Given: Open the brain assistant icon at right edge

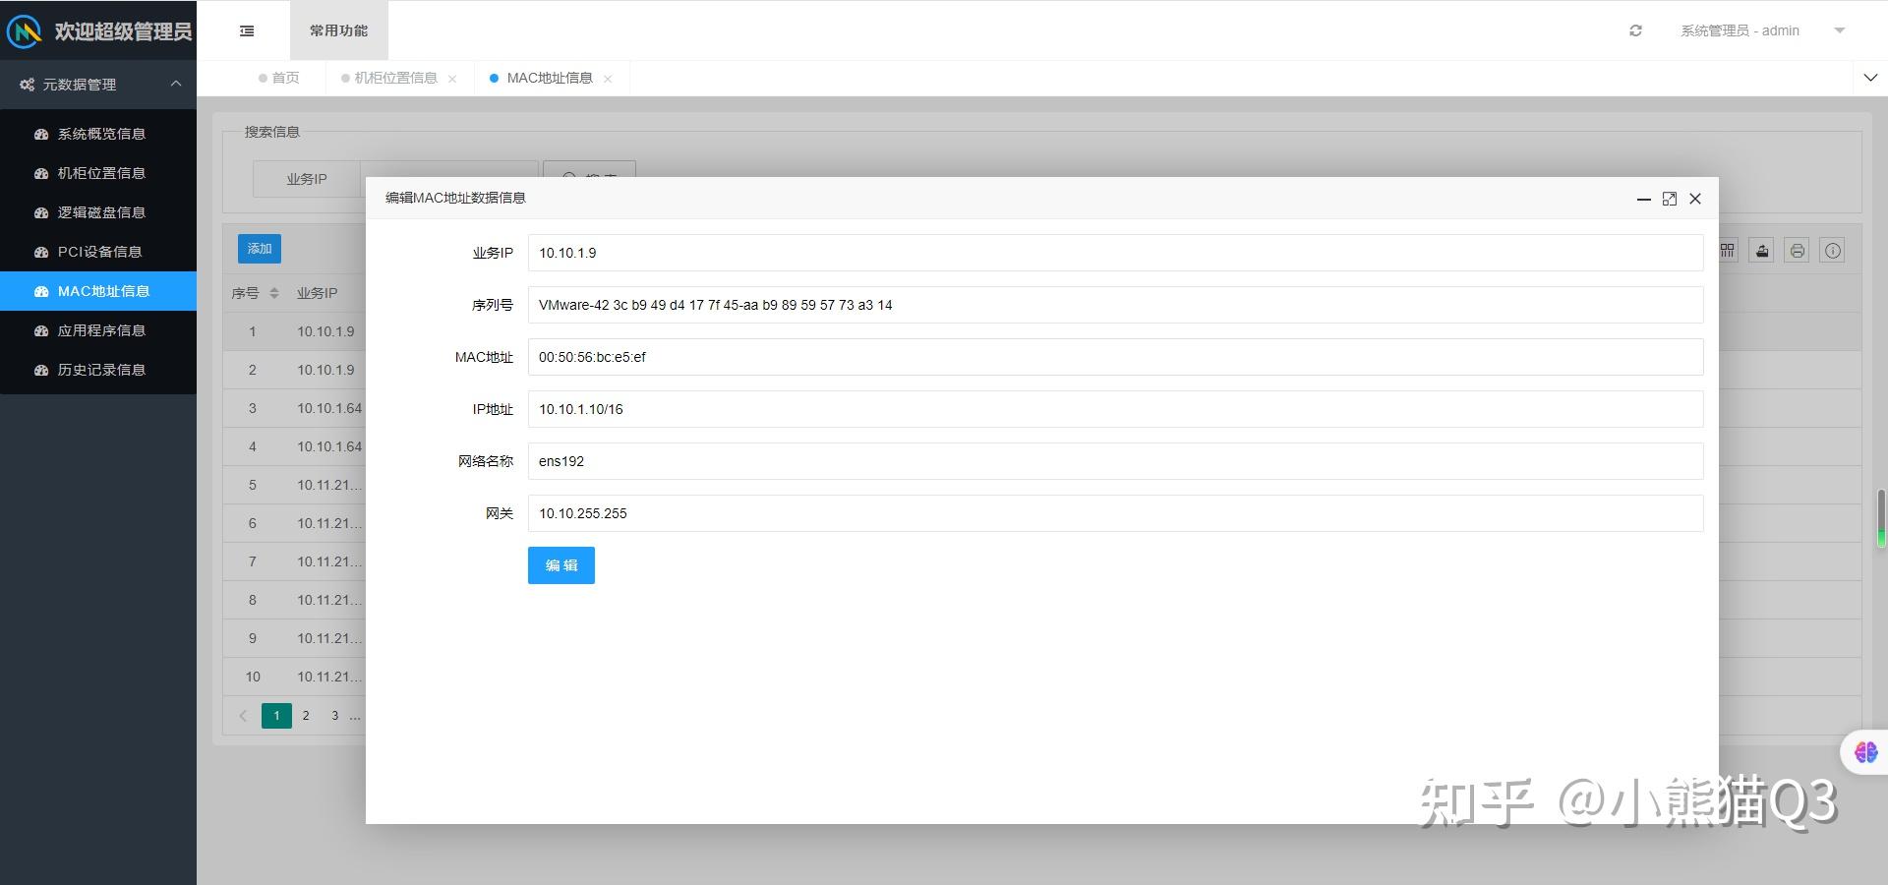Looking at the screenshot, I should pyautogui.click(x=1865, y=752).
